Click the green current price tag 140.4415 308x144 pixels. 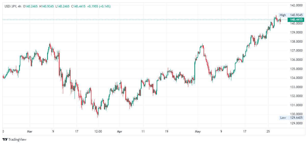point(296,20)
